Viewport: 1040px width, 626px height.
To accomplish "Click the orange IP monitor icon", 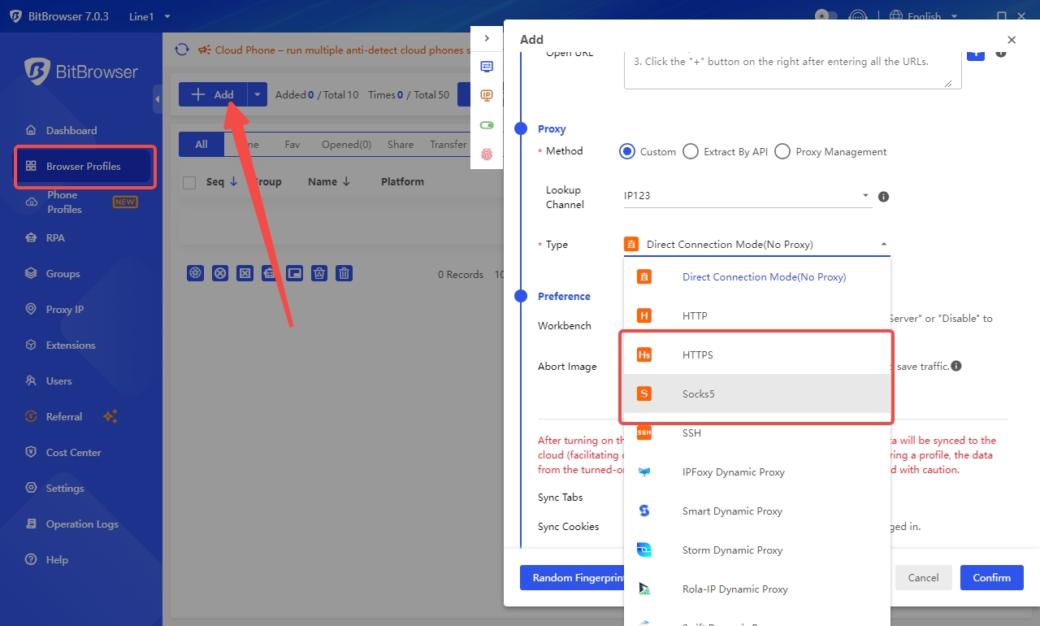I will tap(487, 96).
